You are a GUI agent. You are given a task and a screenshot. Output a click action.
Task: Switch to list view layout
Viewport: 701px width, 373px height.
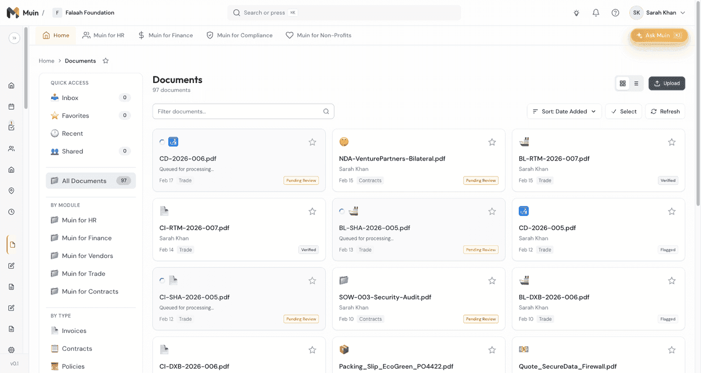pyautogui.click(x=636, y=83)
